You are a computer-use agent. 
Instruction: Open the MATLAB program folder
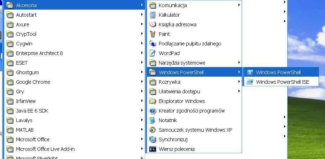tap(75, 130)
